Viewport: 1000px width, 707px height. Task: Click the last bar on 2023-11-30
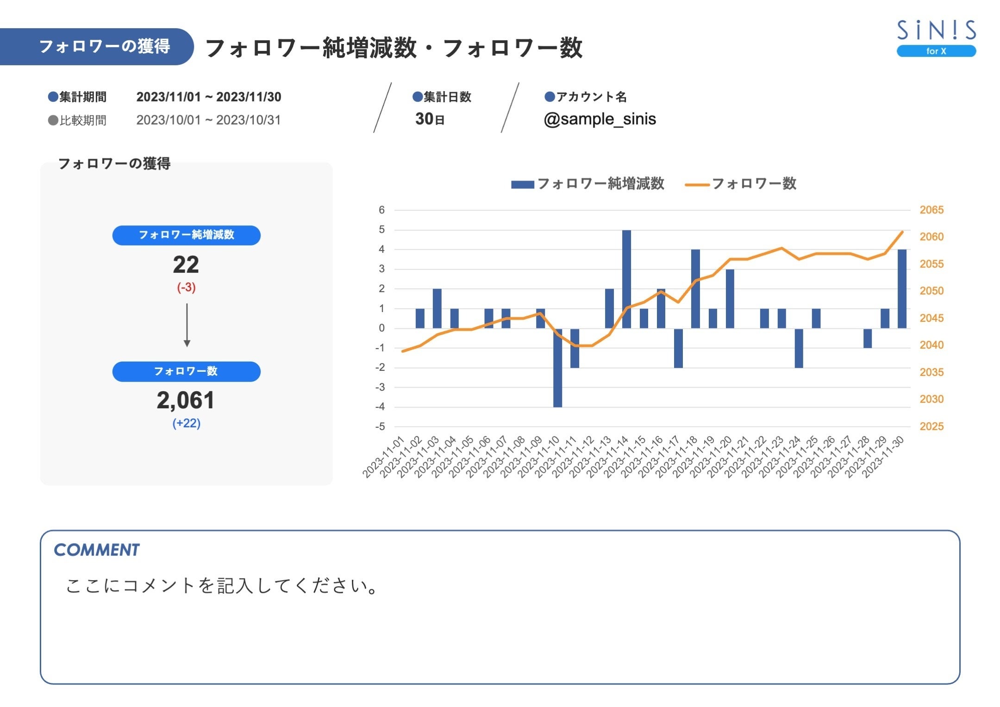point(902,289)
